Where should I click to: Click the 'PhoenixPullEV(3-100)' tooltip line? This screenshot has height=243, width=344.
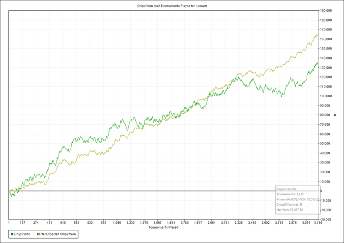(x=298, y=199)
